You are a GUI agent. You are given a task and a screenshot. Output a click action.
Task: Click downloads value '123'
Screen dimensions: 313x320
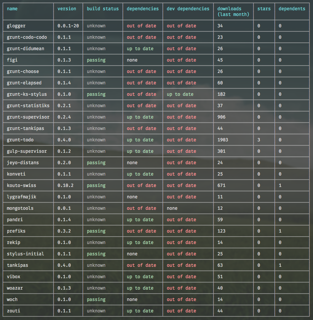tap(221, 231)
